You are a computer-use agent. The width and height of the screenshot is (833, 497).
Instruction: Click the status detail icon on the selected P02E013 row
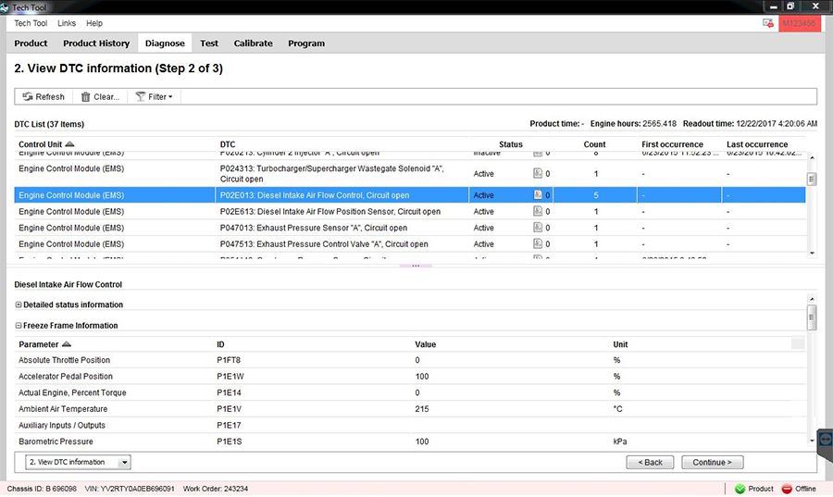pyautogui.click(x=538, y=195)
